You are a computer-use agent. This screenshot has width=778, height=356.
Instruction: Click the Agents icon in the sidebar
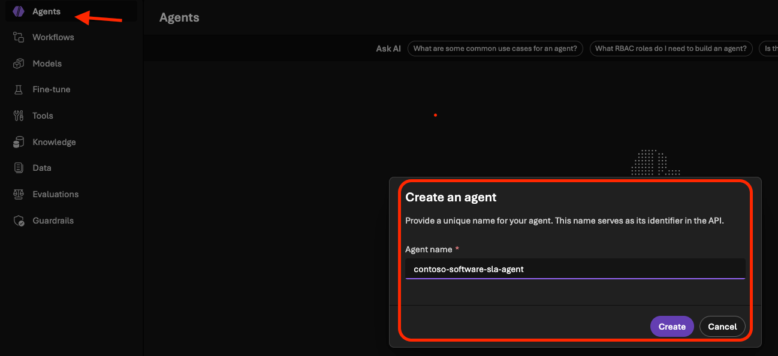click(19, 11)
